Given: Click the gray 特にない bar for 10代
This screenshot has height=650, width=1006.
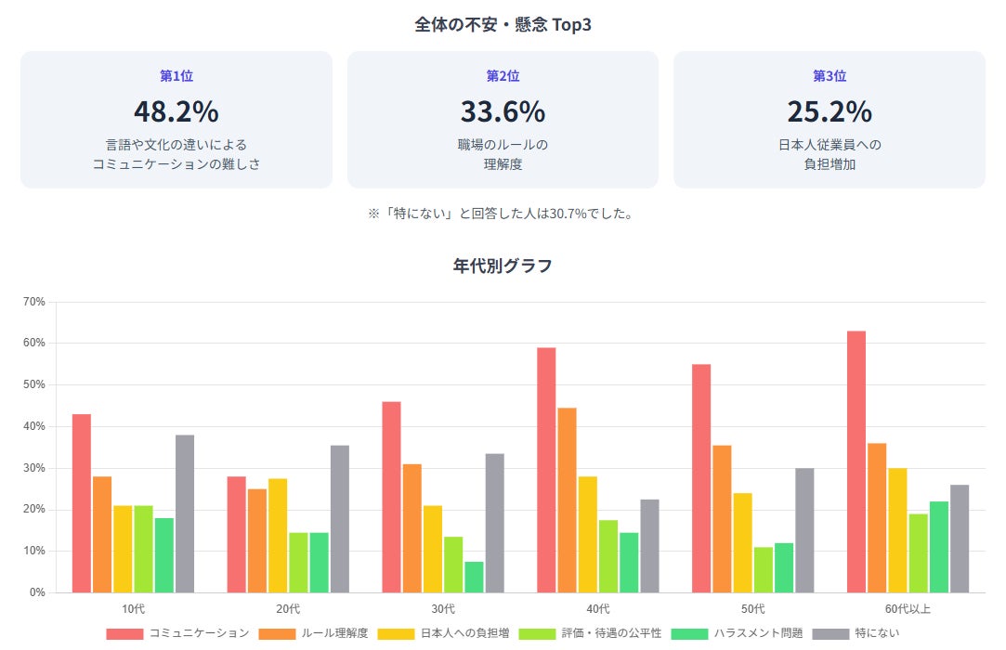Looking at the screenshot, I should click(185, 513).
